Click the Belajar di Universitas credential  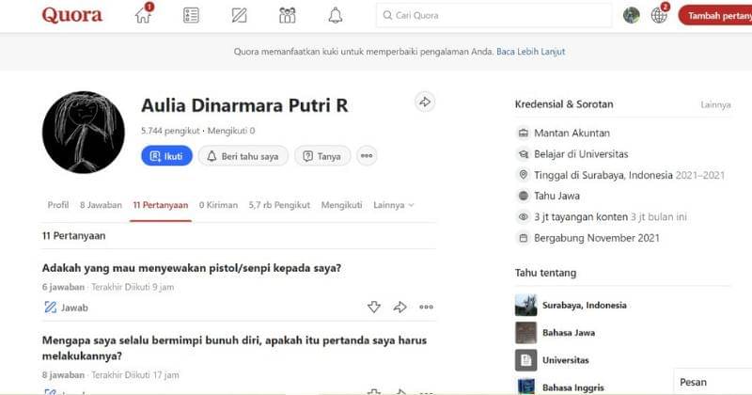581,154
